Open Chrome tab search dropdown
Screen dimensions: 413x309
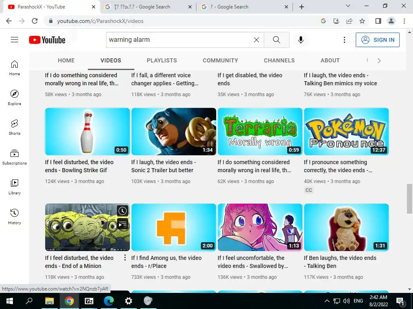(x=348, y=6)
